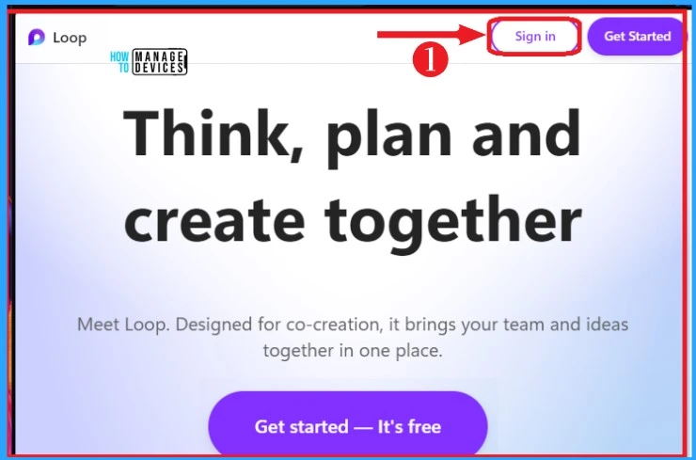Click the word and in the headline
This screenshot has width=696, height=460.
pos(526,134)
